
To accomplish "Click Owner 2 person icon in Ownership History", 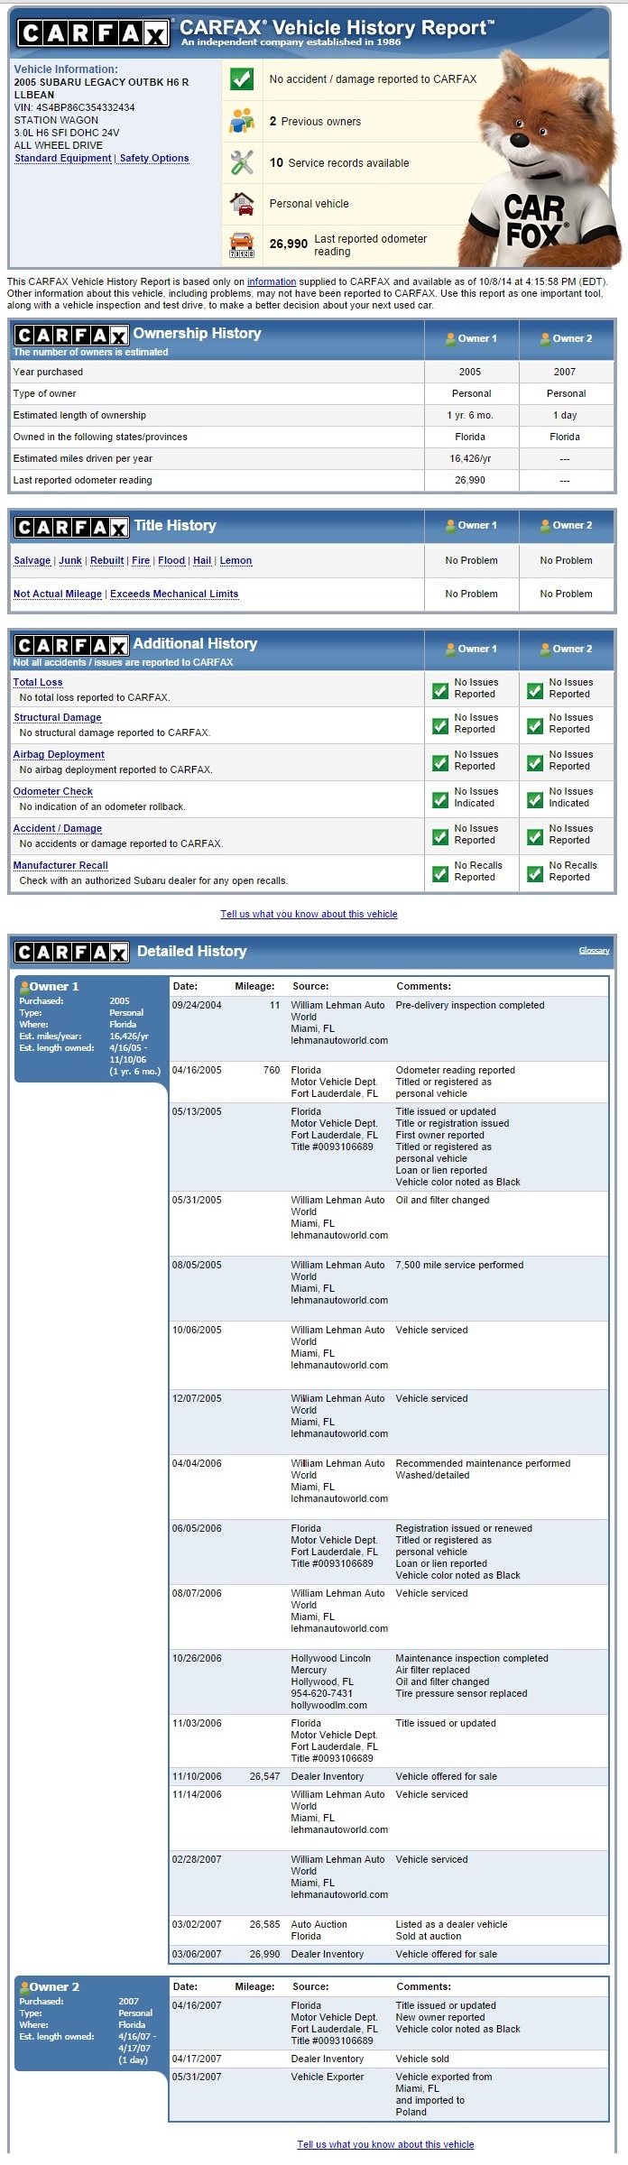I will 545,339.
